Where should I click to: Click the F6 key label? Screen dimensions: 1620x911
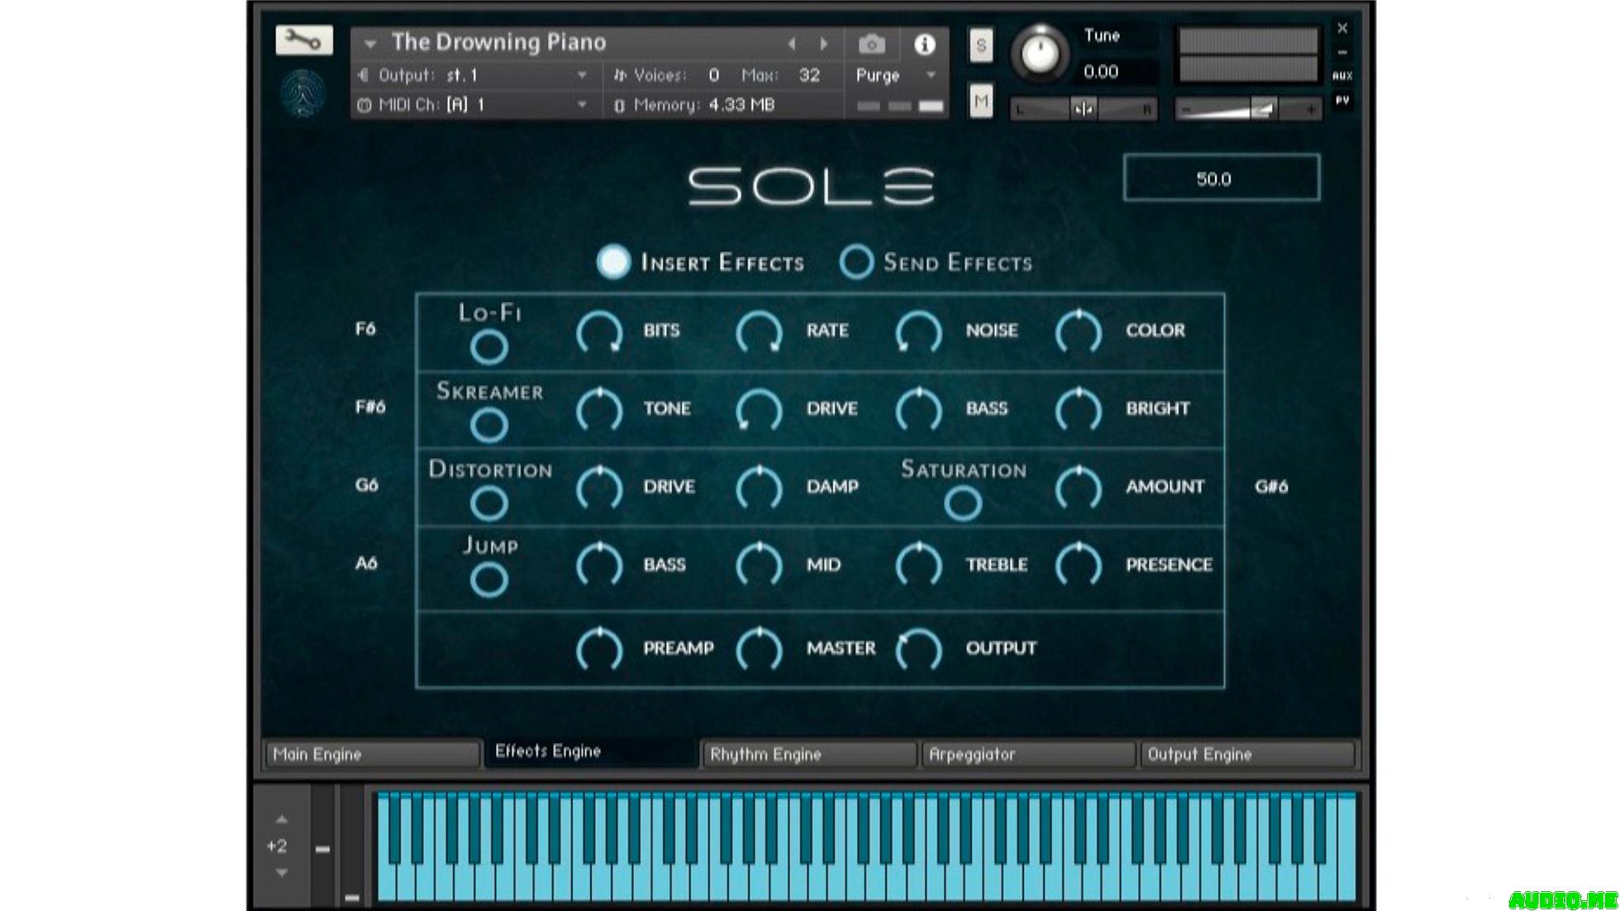[x=365, y=329]
